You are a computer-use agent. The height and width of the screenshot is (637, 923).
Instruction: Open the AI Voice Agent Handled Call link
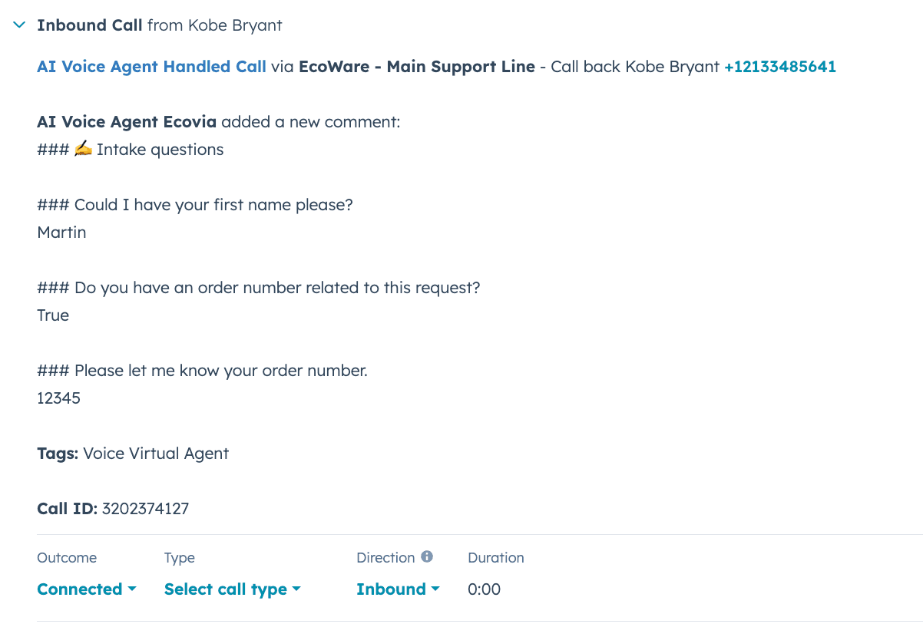click(x=151, y=67)
